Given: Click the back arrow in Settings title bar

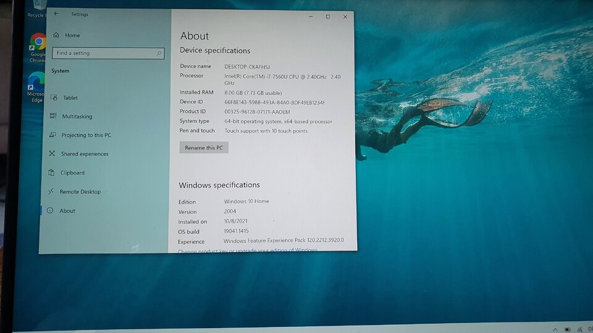Looking at the screenshot, I should tap(56, 14).
